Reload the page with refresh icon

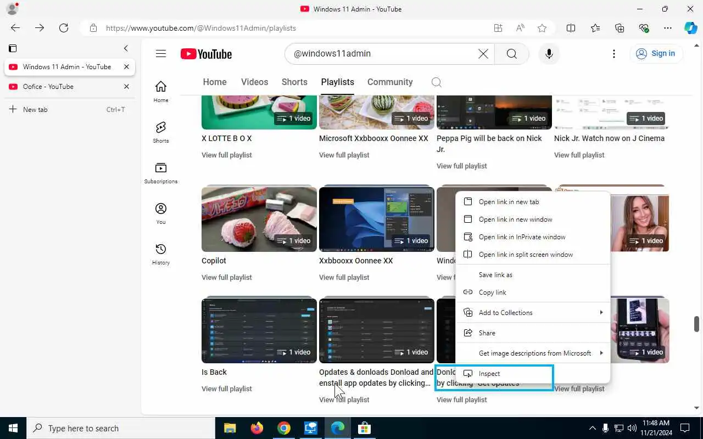(64, 28)
